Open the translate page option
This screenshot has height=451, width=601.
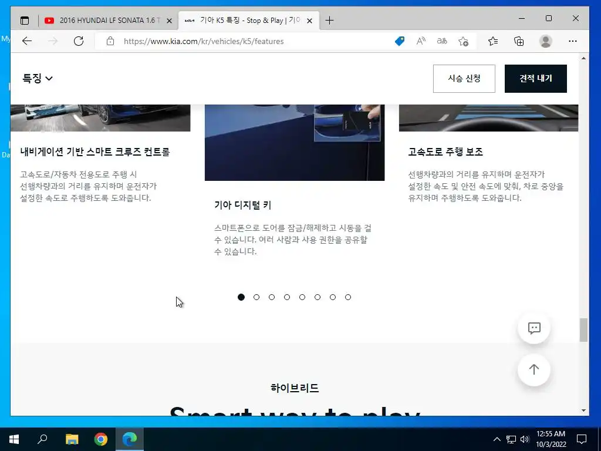tap(442, 41)
